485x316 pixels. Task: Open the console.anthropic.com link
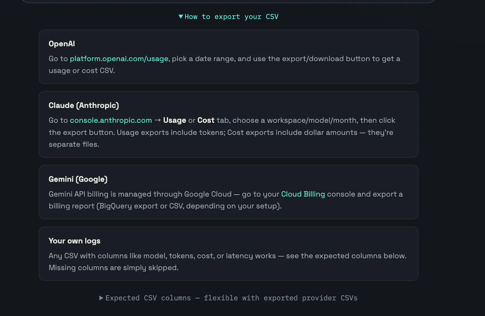[x=111, y=120]
